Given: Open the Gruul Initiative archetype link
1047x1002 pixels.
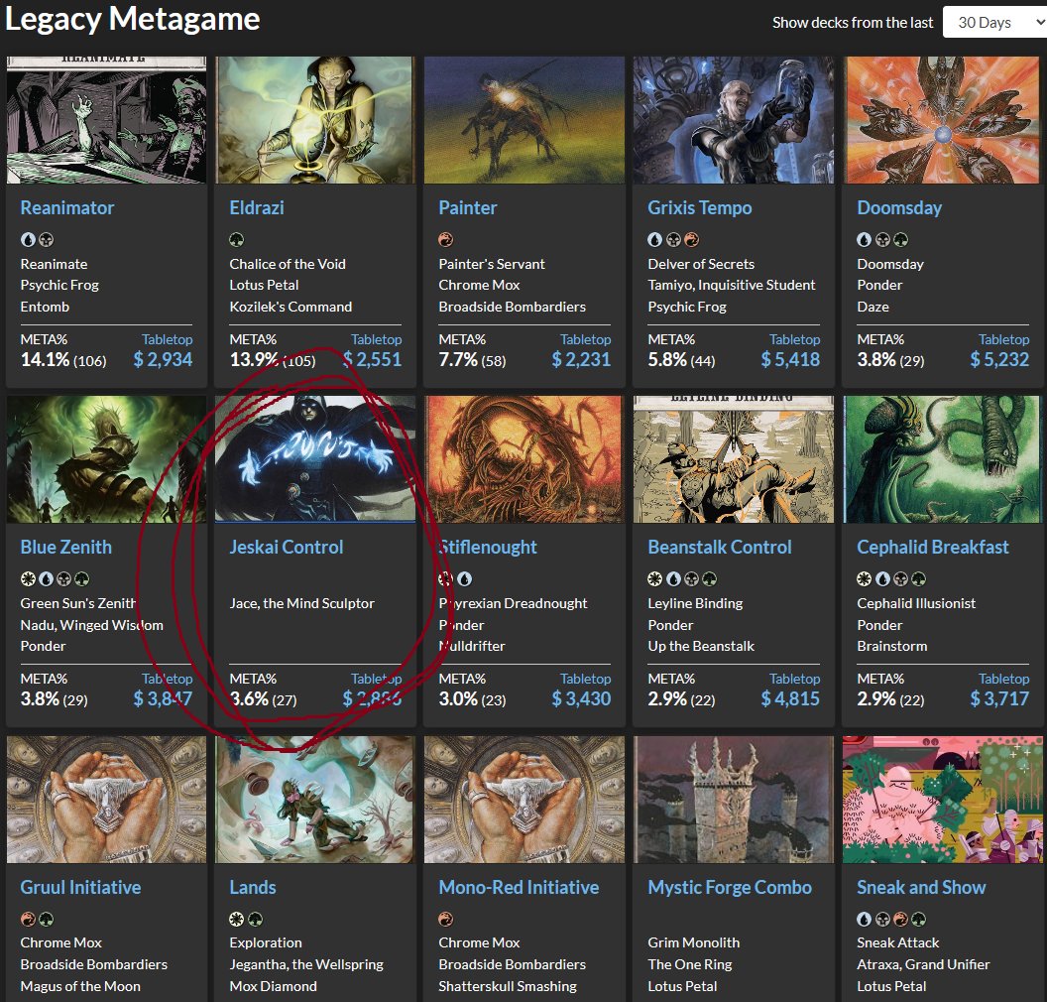Looking at the screenshot, I should (80, 887).
